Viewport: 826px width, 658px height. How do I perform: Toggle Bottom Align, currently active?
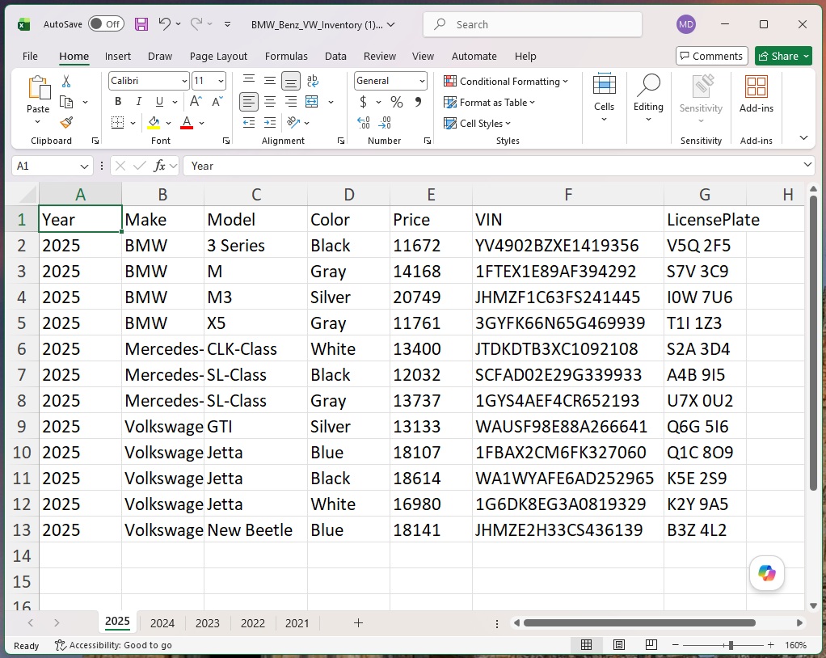[291, 81]
